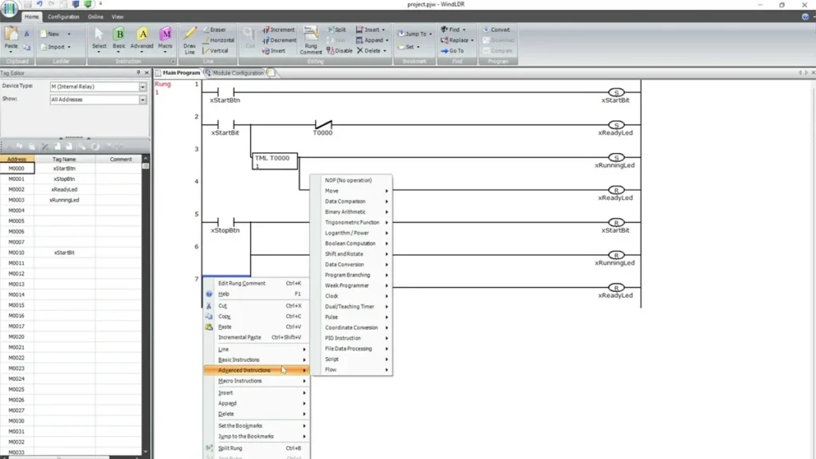Click the tag table vertical scrollbar

(146, 304)
